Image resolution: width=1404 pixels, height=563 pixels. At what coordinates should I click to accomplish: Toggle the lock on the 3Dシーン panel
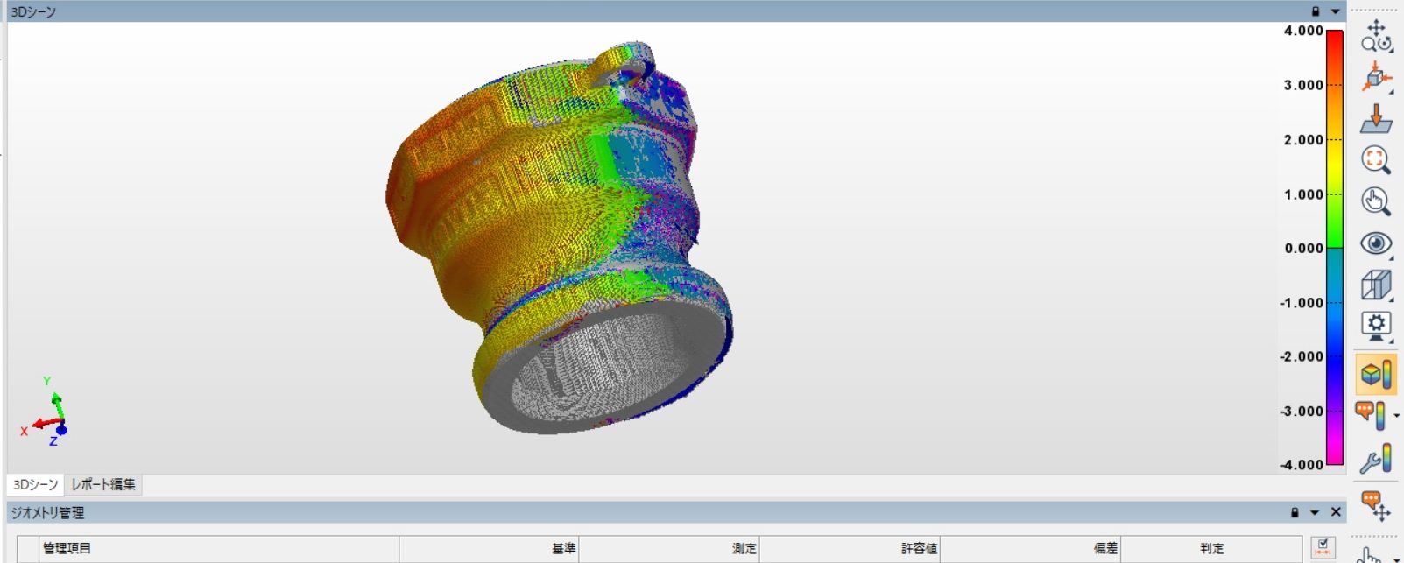click(x=1315, y=11)
